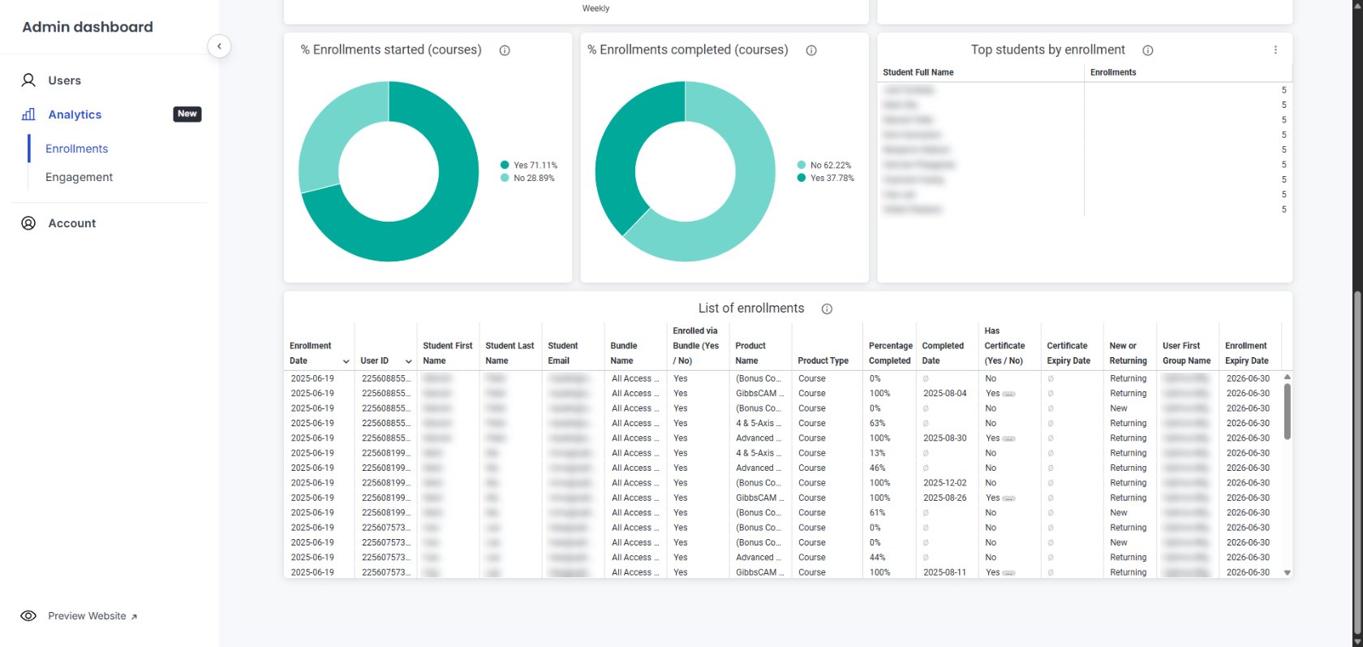This screenshot has height=647, width=1363.
Task: Click the table scroll-down arrow
Action: pos(1287,572)
